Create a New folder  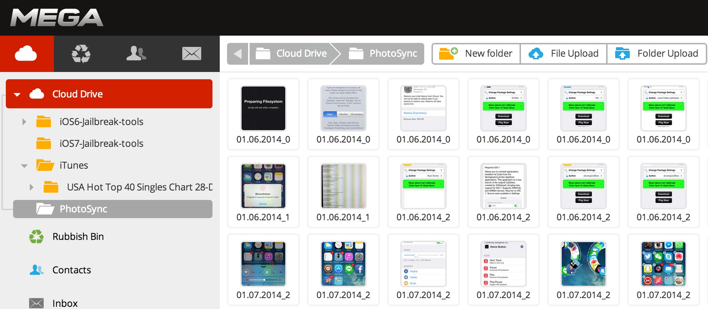point(476,54)
